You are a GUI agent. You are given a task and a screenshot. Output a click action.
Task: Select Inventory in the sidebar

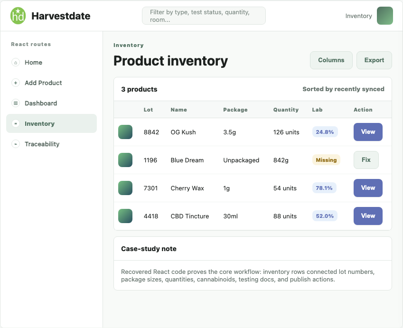coord(51,123)
